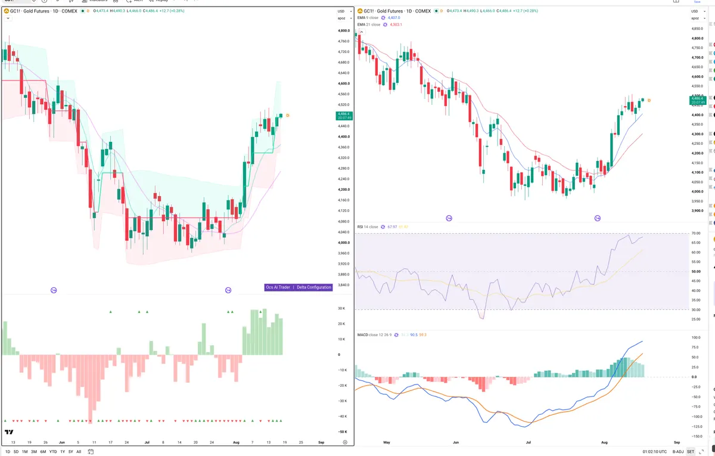This screenshot has height=456, width=715.
Task: Click MACD value 90.5 in legend
Action: click(413, 335)
